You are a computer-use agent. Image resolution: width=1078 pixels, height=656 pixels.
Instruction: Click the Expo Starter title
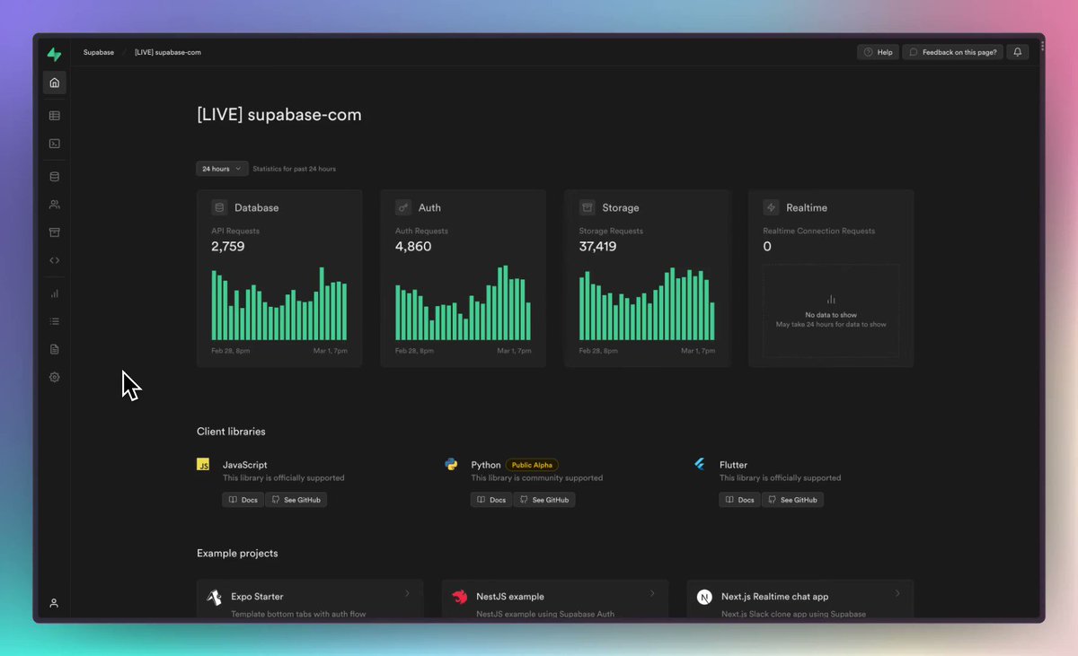(257, 597)
